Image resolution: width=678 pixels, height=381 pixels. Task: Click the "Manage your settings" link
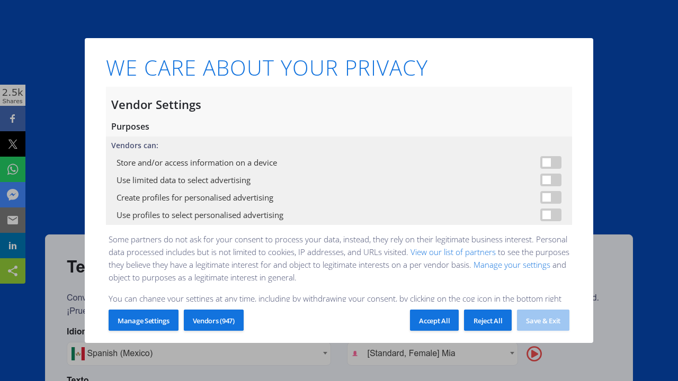coord(512,265)
